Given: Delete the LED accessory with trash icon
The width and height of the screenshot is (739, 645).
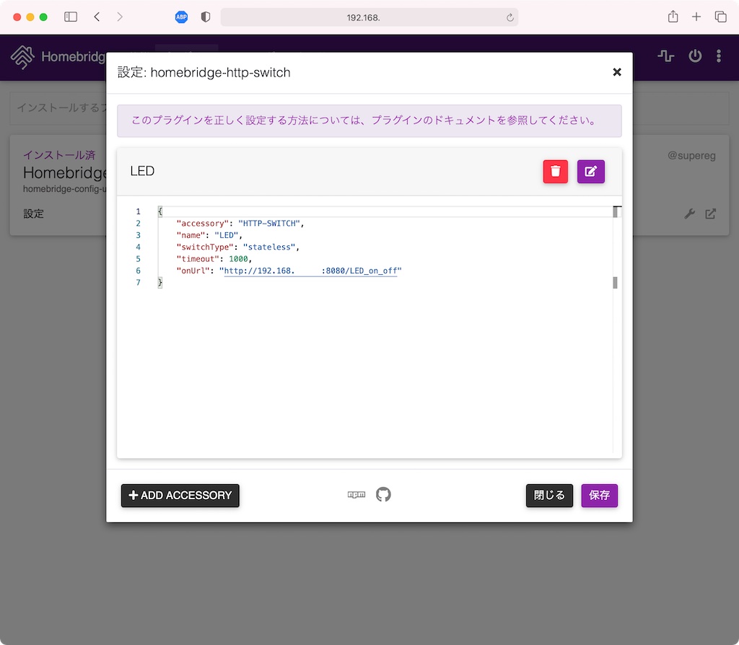Looking at the screenshot, I should point(555,172).
